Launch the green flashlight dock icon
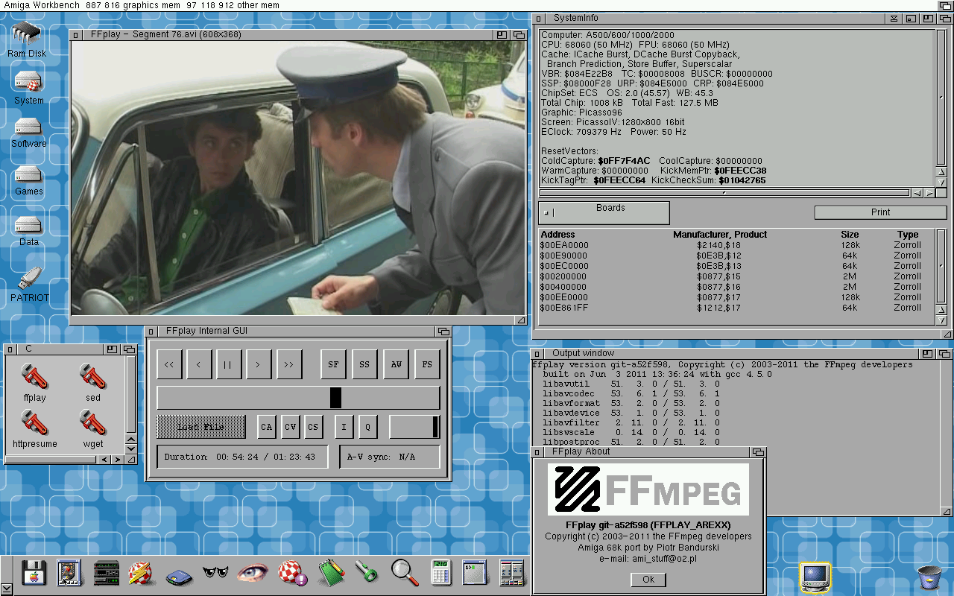This screenshot has width=954, height=596. tap(367, 572)
